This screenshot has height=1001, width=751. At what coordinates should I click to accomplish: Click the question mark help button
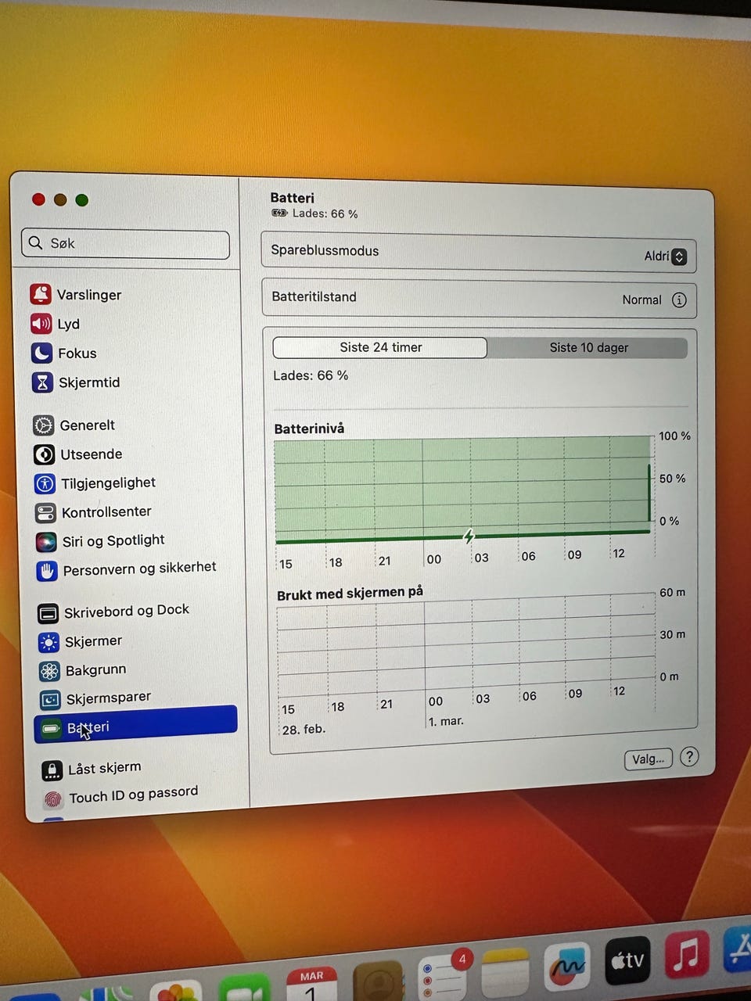(689, 757)
